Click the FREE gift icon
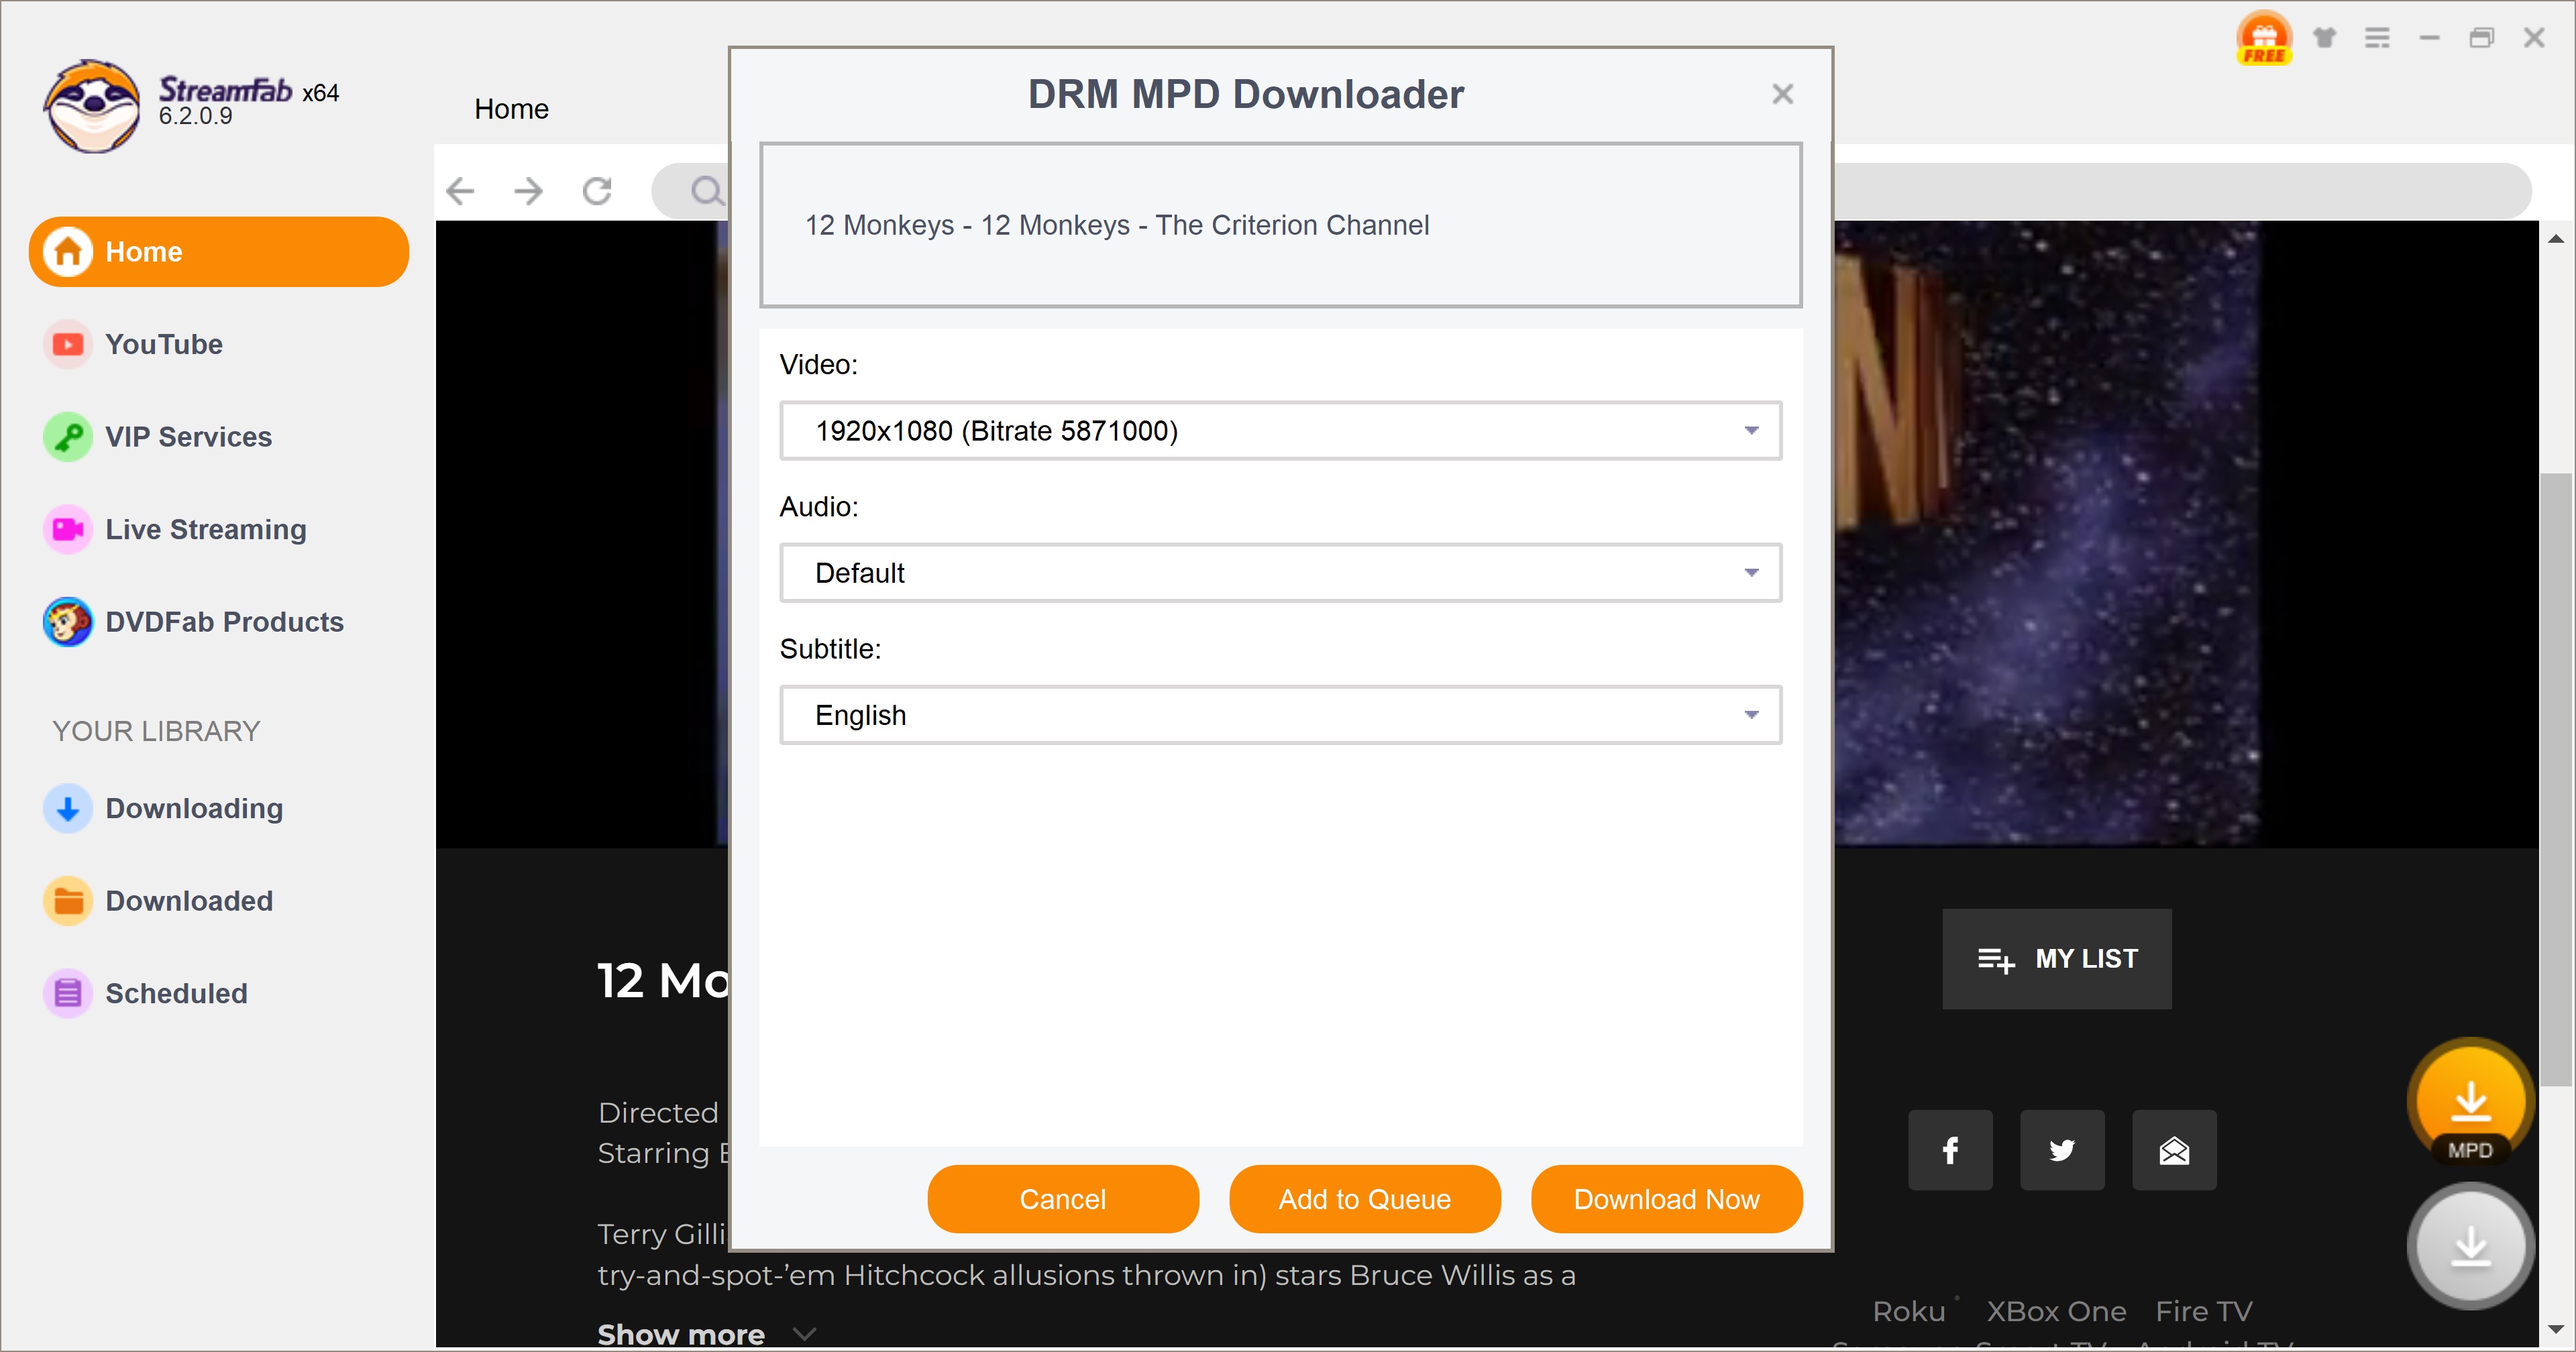 pyautogui.click(x=2264, y=38)
